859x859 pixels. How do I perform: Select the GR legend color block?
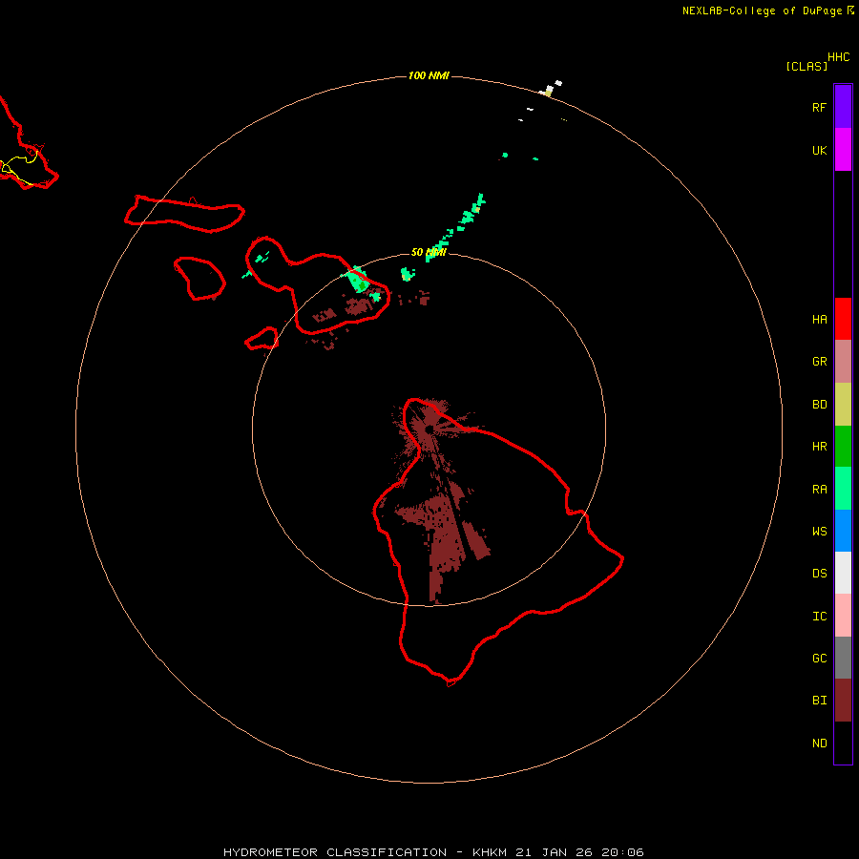coord(843,362)
